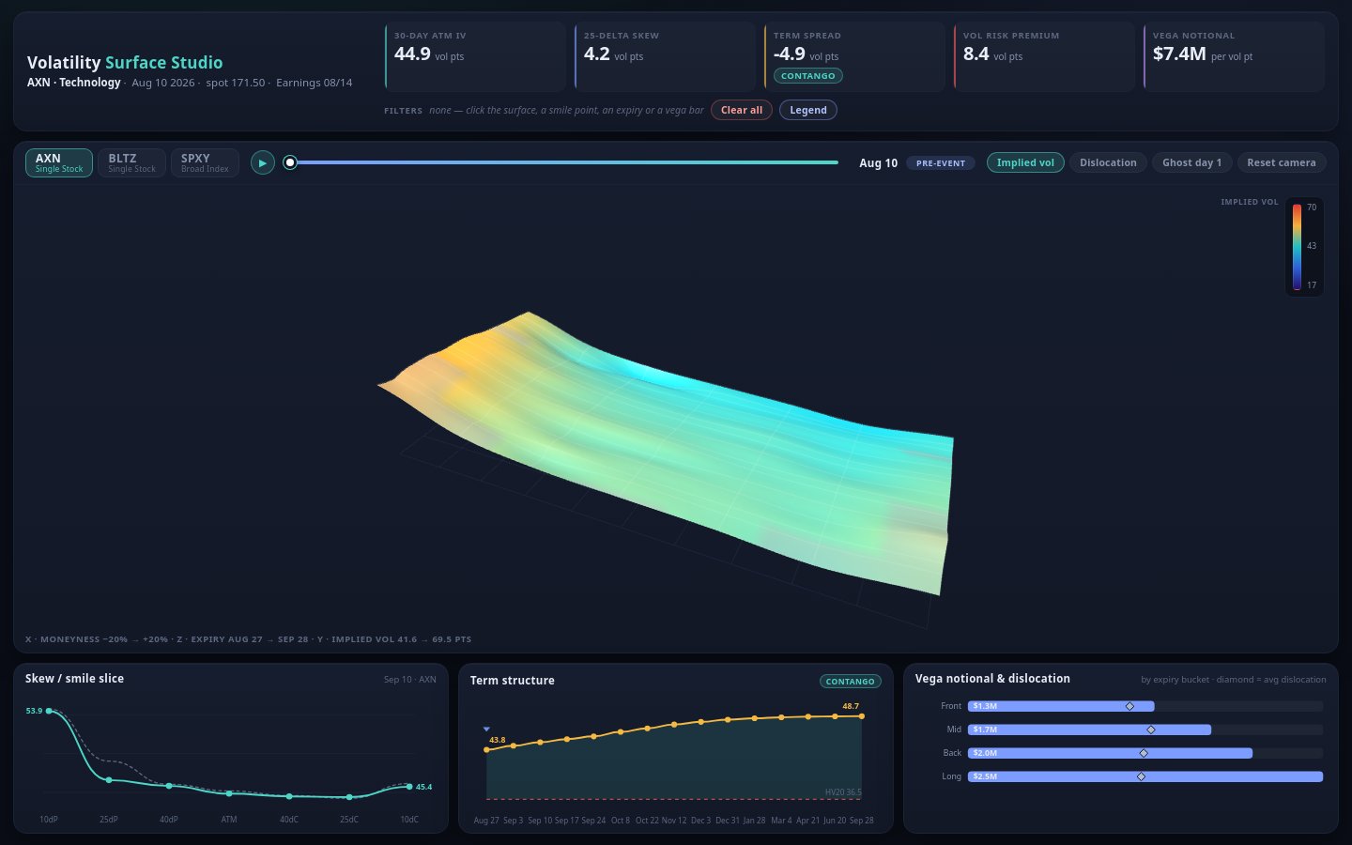1352x845 pixels.
Task: Select the Nov 12 expiry point in term structure
Action: tap(674, 725)
